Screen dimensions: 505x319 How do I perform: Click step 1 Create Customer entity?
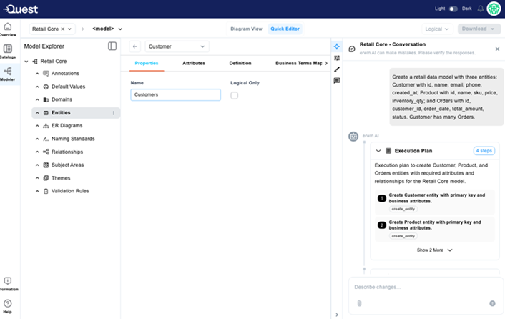pyautogui.click(x=435, y=202)
